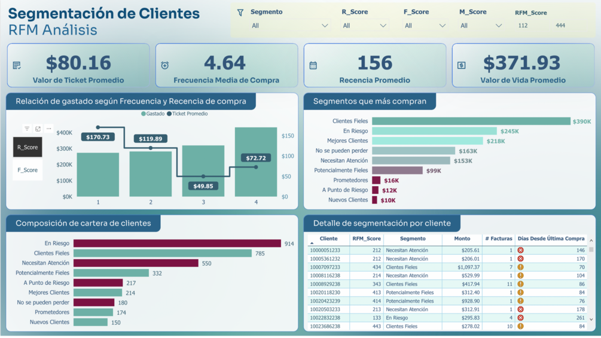This screenshot has height=338, width=601.
Task: Click the RFM_Score minimum value 112
Action: click(x=523, y=26)
